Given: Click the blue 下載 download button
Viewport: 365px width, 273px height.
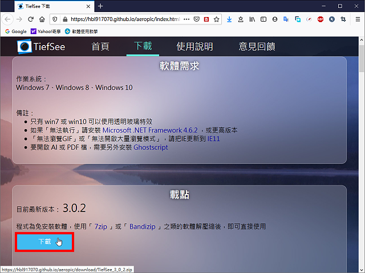Looking at the screenshot, I should tap(44, 242).
